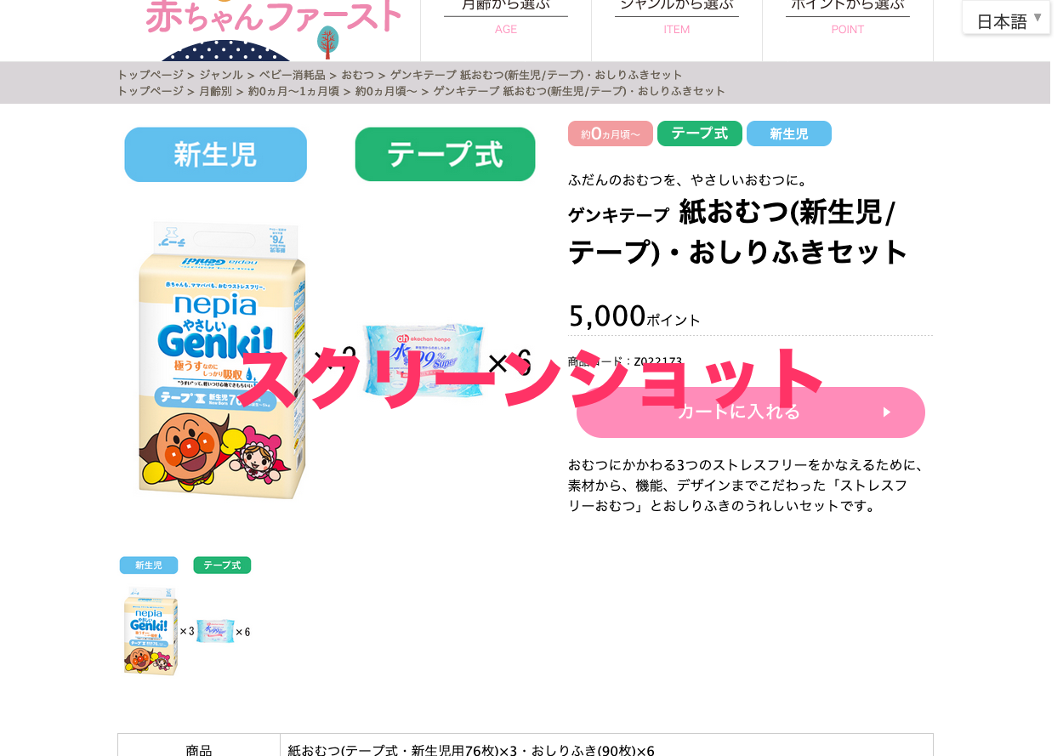Screen dimensions: 1063x756
Task: Click the Genki diaper pack main image
Action: pos(223,361)
